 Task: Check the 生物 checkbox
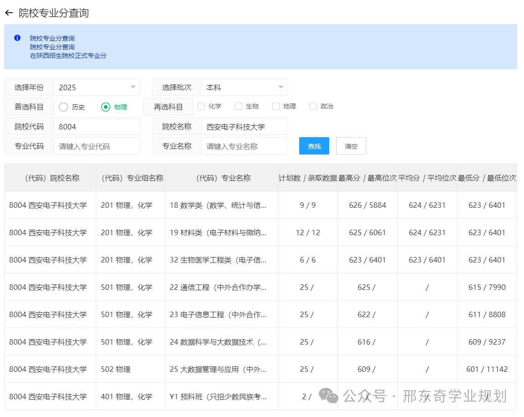[239, 106]
